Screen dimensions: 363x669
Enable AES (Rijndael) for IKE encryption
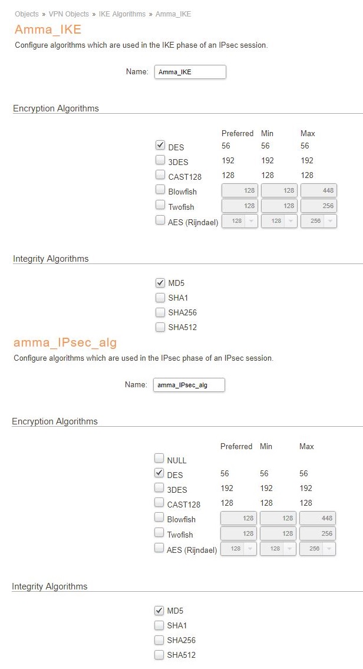[x=160, y=220]
